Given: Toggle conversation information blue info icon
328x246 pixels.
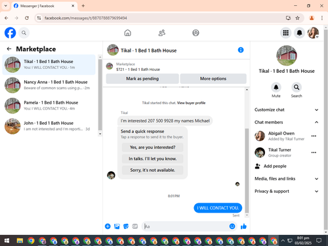Looking at the screenshot, I should 241,50.
